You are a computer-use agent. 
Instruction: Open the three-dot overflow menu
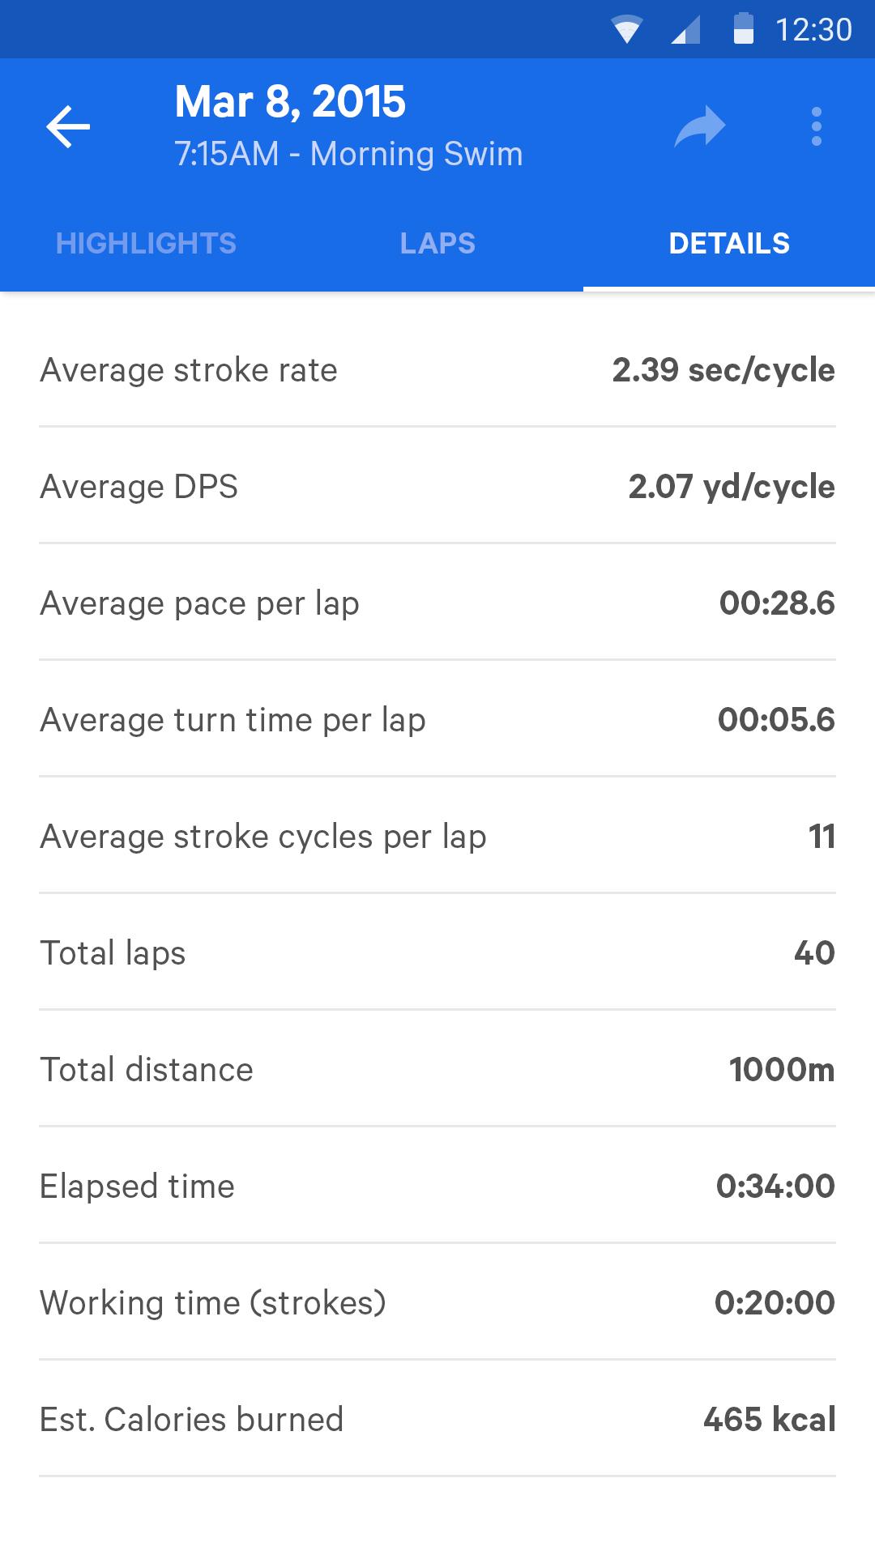816,127
